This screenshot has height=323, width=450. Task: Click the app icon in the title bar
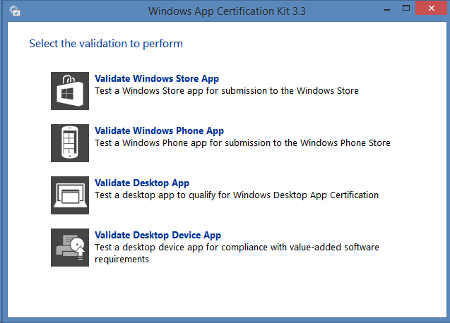(x=15, y=11)
